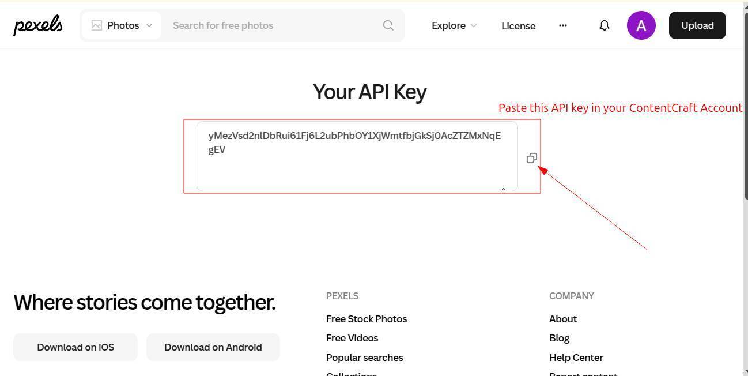Visit the Help Center link
The height and width of the screenshot is (376, 748).
(576, 358)
